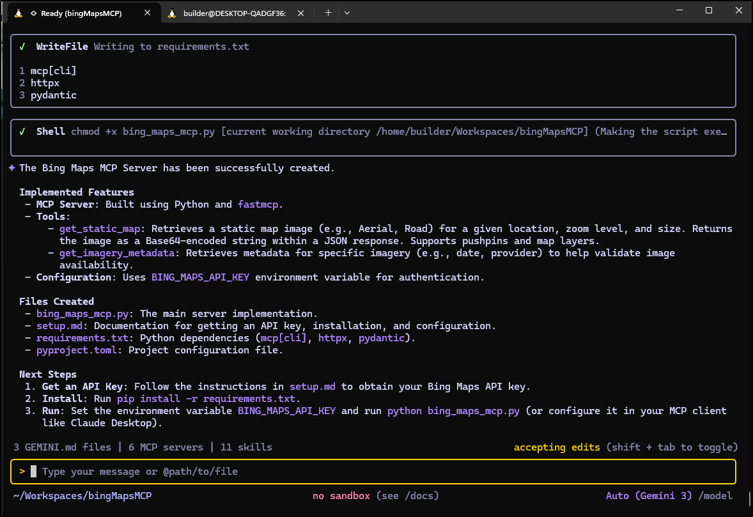Switch to the builder@DESKTOP-QADGF36 tab

[x=233, y=13]
